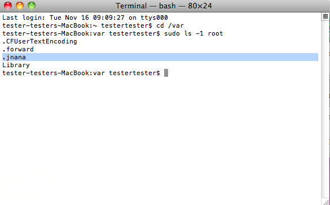Click the resize grip in window corner
Screen dimensions: 330x205
325,202
